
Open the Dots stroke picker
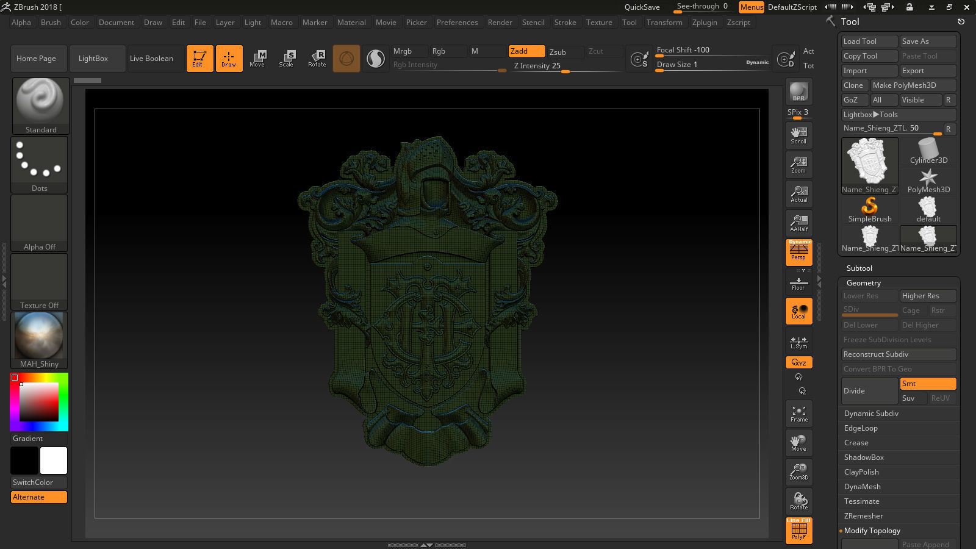(39, 165)
